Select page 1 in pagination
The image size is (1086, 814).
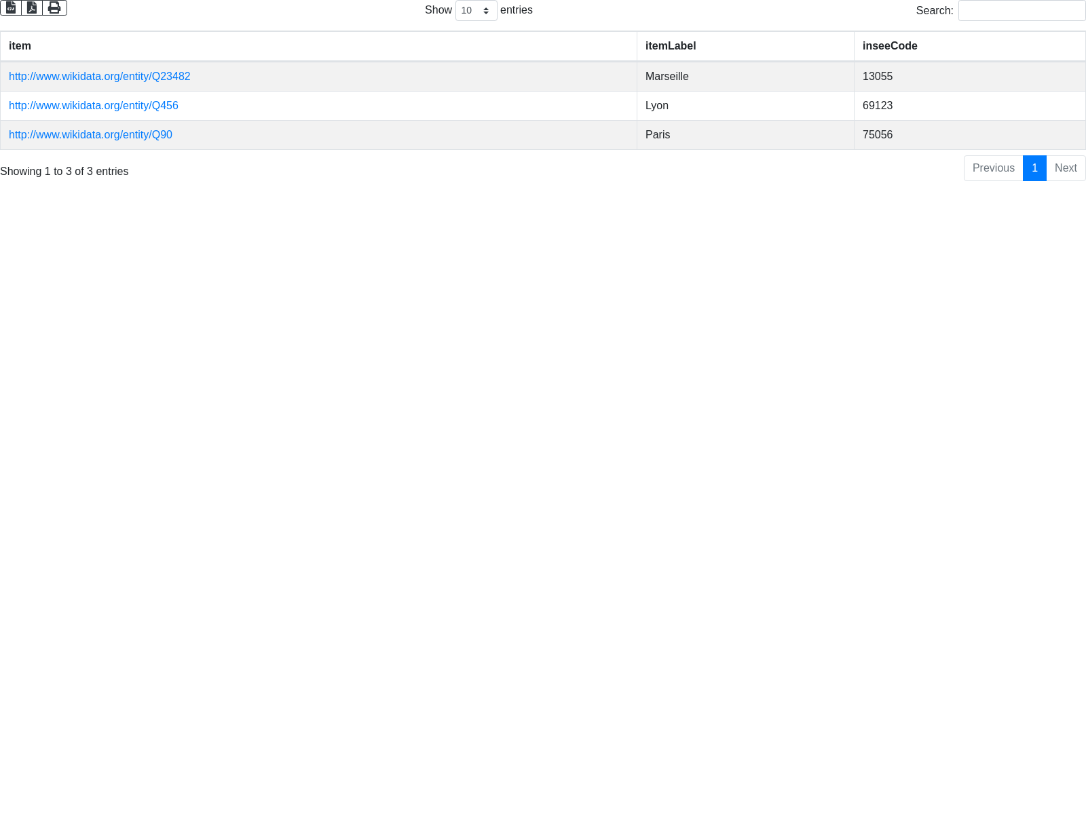point(1034,168)
